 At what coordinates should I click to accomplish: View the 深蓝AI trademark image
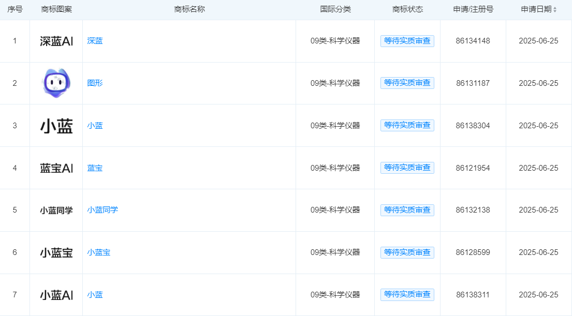[56, 41]
